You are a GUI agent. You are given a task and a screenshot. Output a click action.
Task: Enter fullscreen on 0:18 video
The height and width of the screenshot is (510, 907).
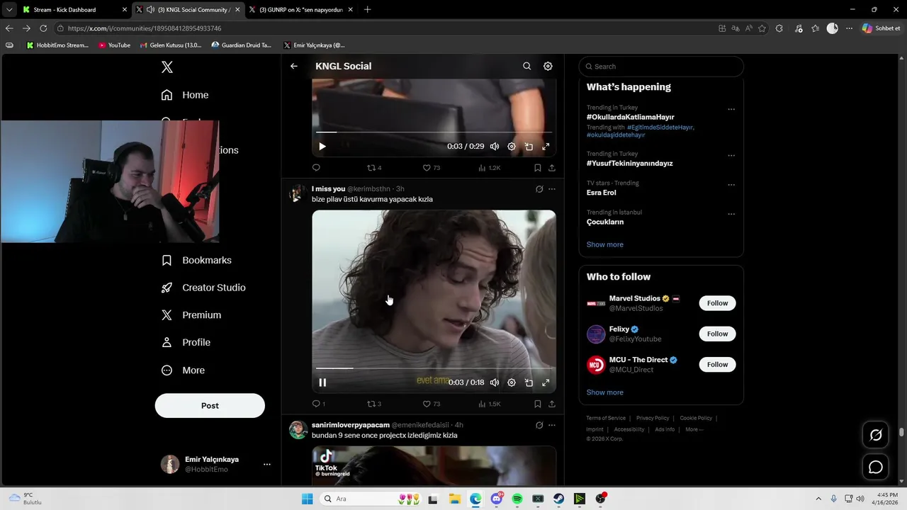click(546, 382)
